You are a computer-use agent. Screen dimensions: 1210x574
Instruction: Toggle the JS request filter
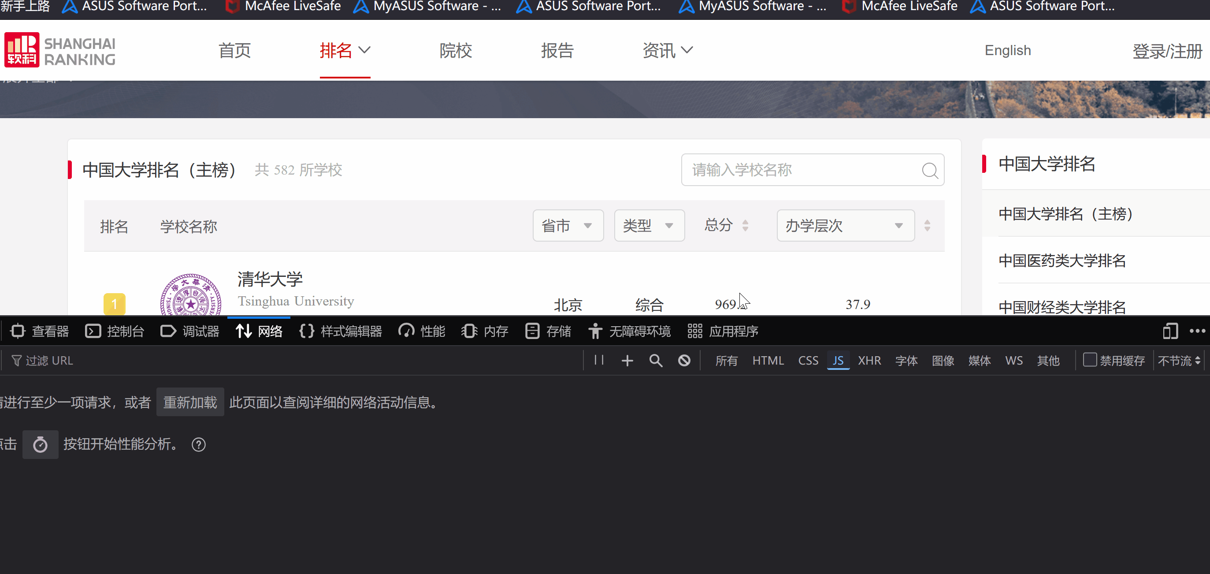pyautogui.click(x=838, y=361)
